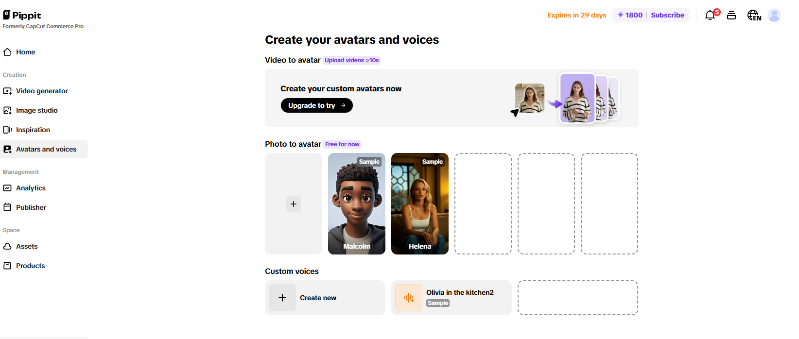Open Analytics under Management
799x339 pixels.
(x=31, y=188)
